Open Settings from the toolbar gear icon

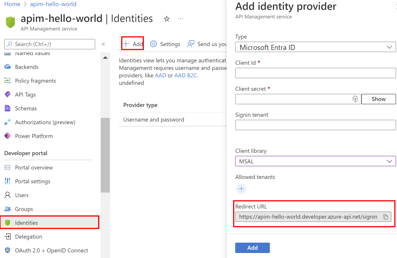point(153,44)
